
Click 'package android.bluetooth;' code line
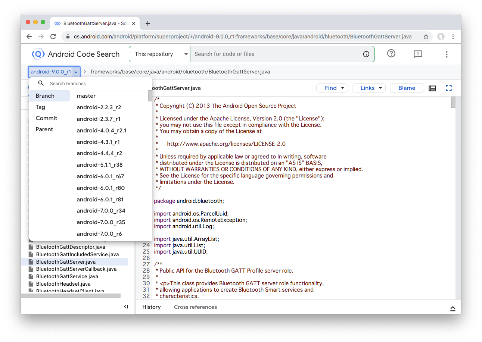tap(189, 201)
